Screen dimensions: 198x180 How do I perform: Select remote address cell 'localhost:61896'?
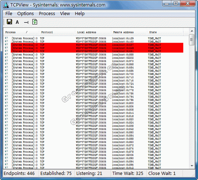123,165
